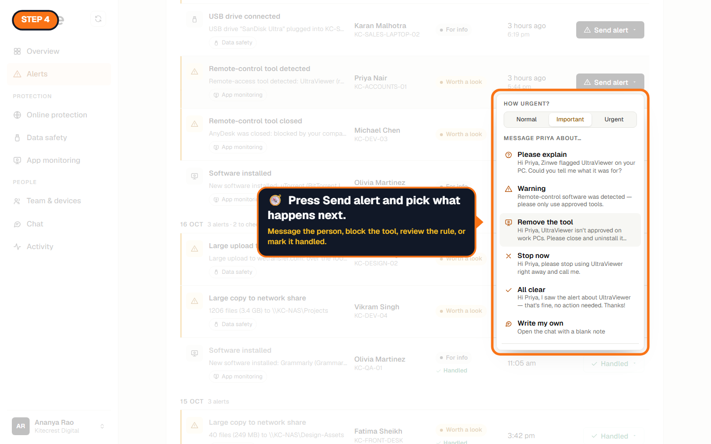The height and width of the screenshot is (444, 711).
Task: Click the name Fatima Sheikh
Action: pos(378,431)
